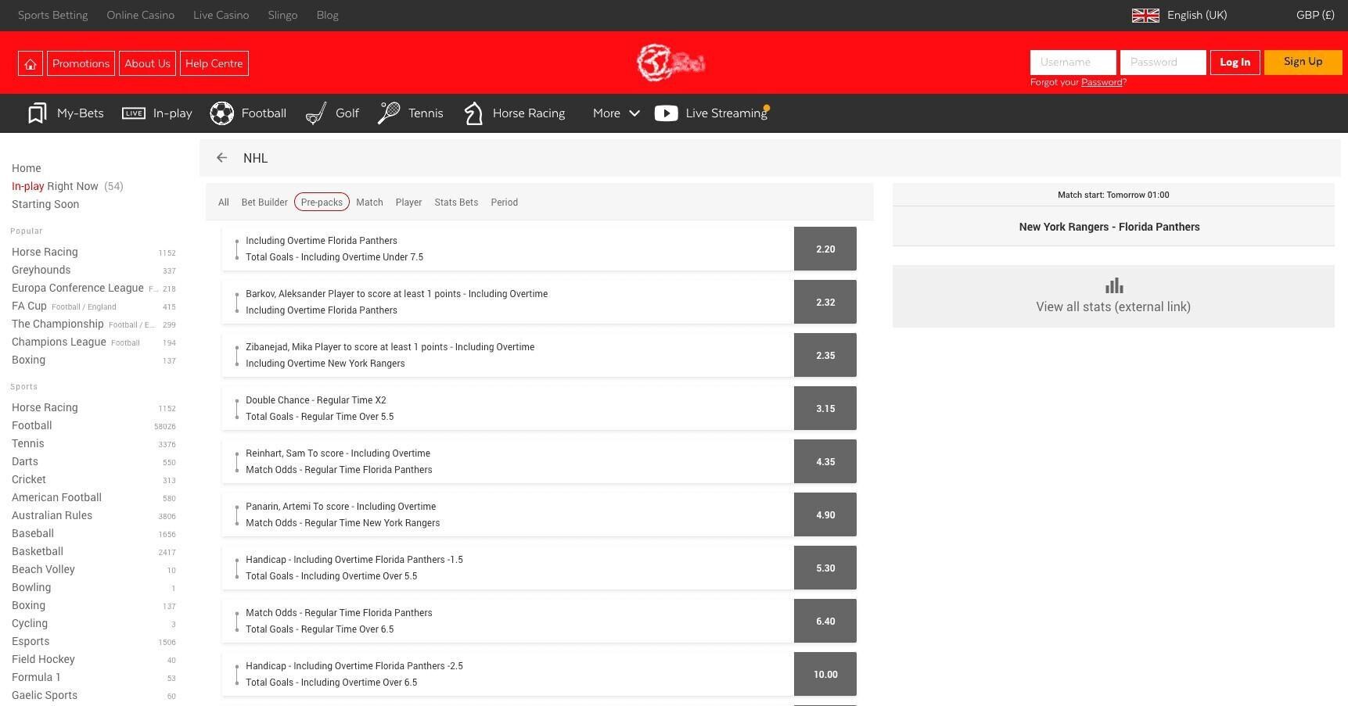Open the GBP currency selector
Image resolution: width=1348 pixels, height=706 pixels.
pos(1314,15)
